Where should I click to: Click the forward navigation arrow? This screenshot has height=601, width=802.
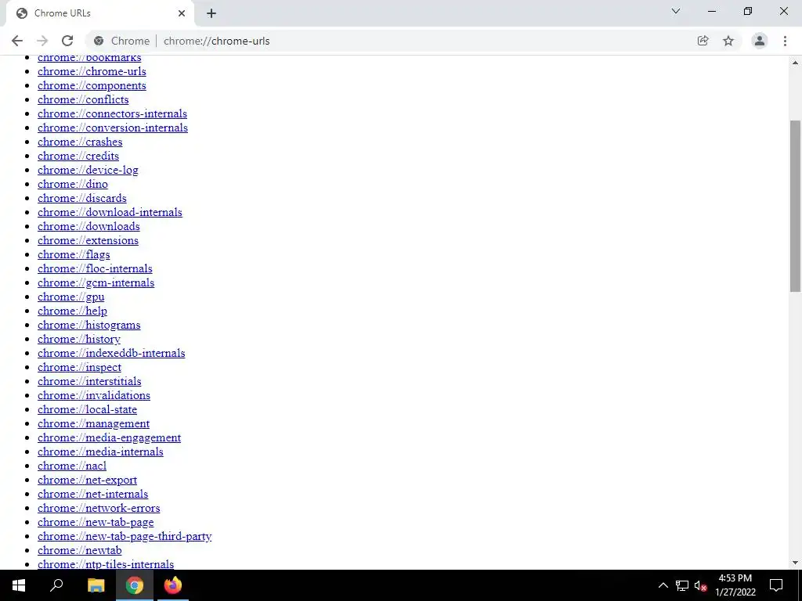(x=42, y=41)
